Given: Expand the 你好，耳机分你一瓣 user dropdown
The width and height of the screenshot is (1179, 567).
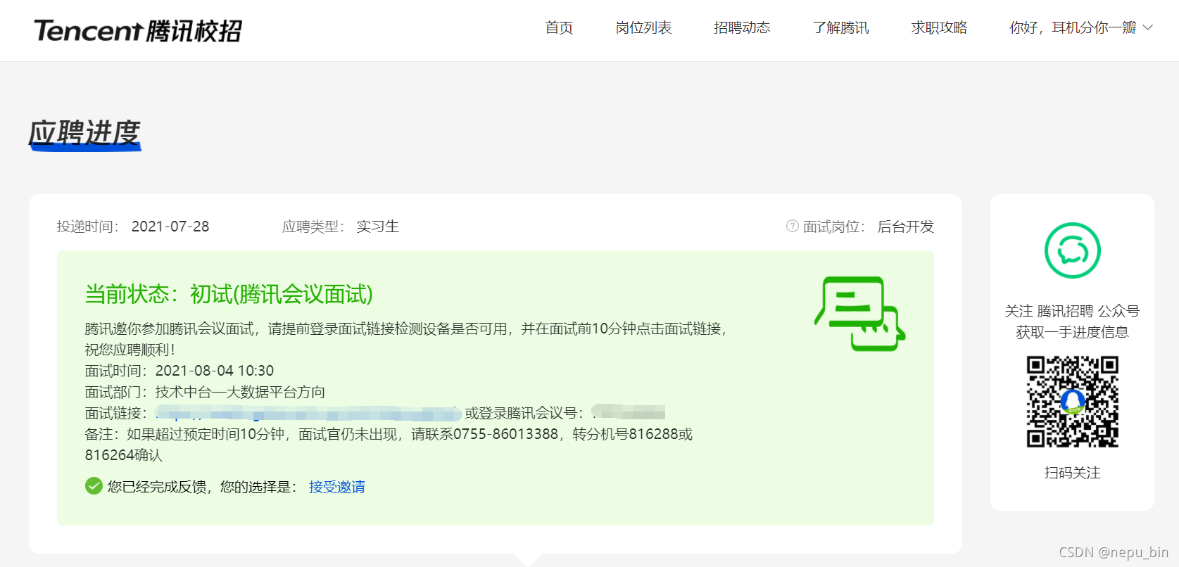Looking at the screenshot, I should coord(1081,27).
